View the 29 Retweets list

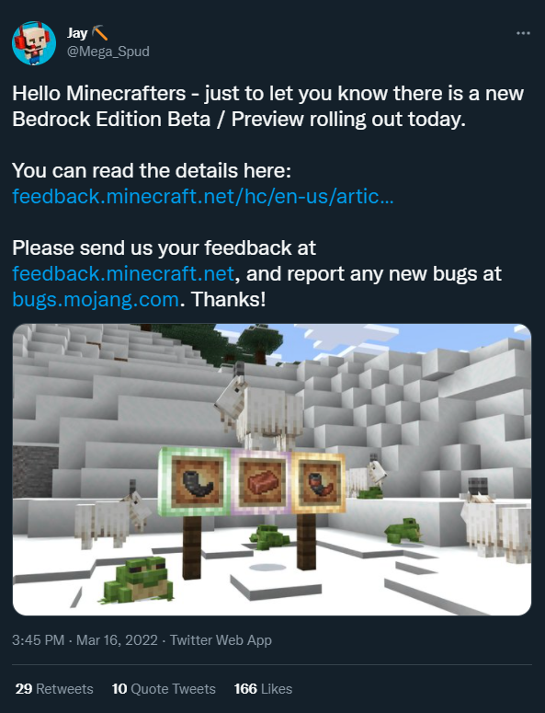tap(54, 689)
